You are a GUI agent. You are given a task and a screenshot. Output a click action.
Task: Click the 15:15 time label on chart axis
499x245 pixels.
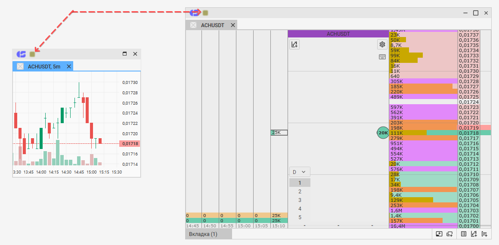coord(104,172)
